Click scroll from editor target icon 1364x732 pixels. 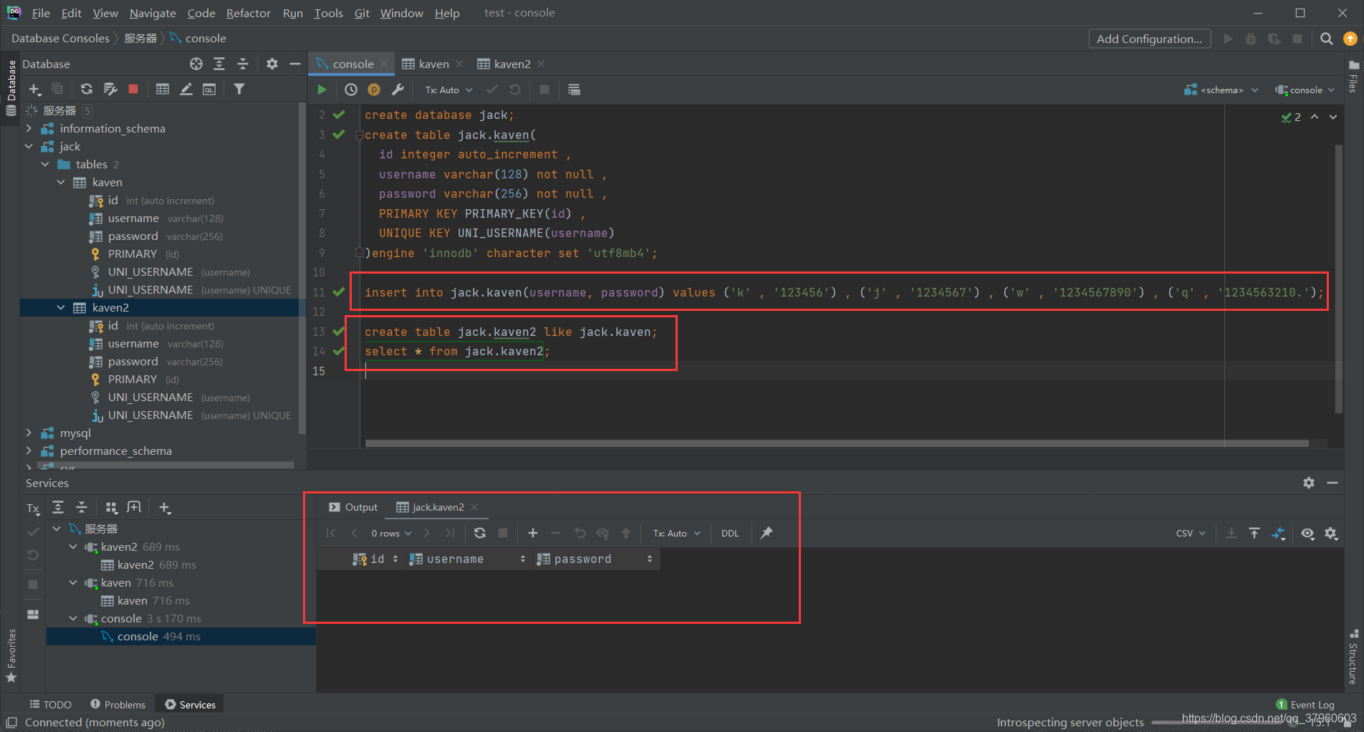click(196, 64)
